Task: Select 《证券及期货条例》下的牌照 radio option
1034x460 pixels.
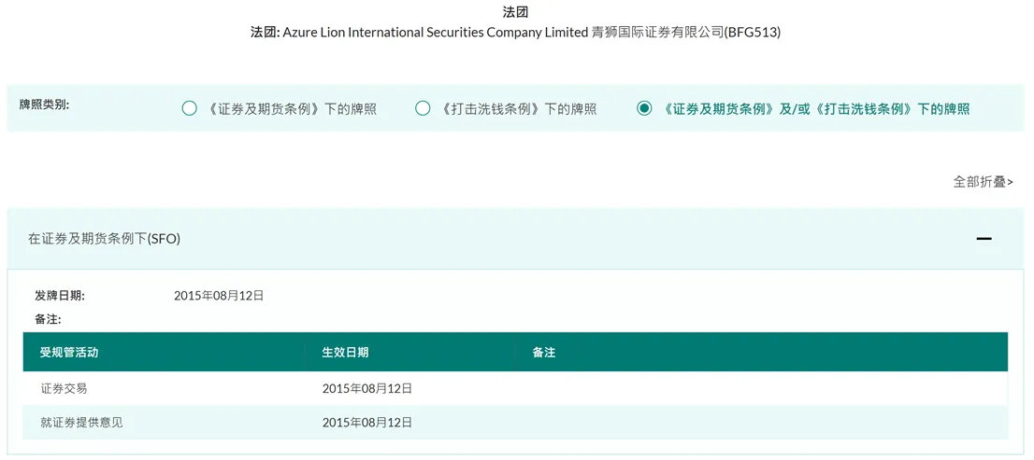Action: (189, 109)
